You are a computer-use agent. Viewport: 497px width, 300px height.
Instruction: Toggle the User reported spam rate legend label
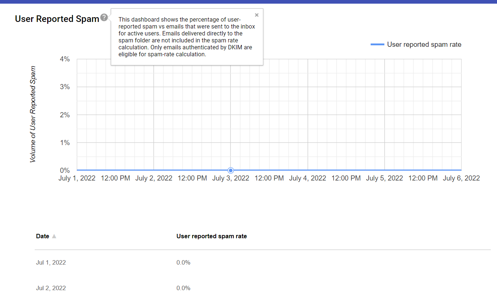point(424,45)
